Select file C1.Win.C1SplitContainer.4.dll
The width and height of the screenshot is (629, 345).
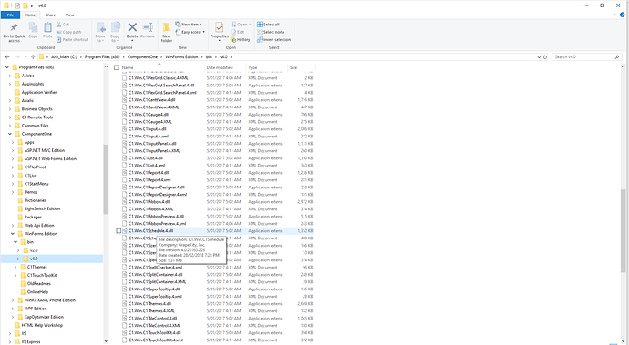tap(156, 275)
